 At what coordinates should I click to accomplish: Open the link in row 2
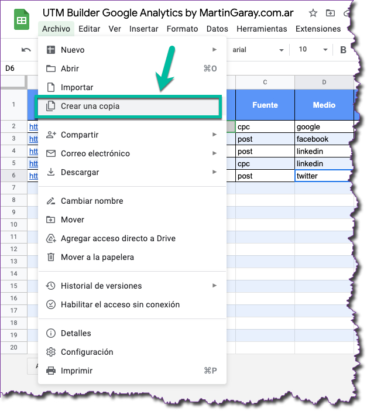[x=33, y=127]
